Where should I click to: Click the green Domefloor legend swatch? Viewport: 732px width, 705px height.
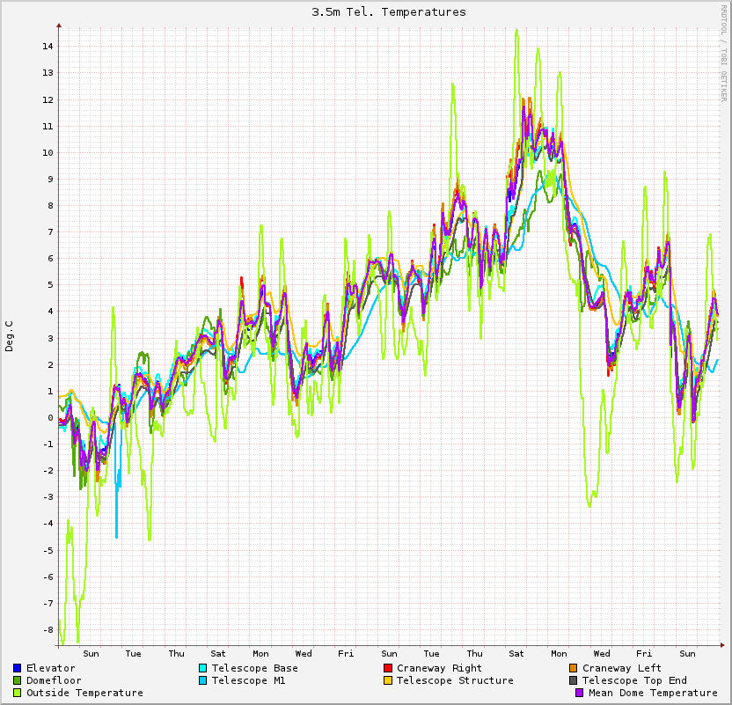coord(18,680)
